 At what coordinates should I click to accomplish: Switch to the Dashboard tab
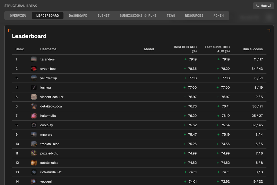(x=78, y=16)
